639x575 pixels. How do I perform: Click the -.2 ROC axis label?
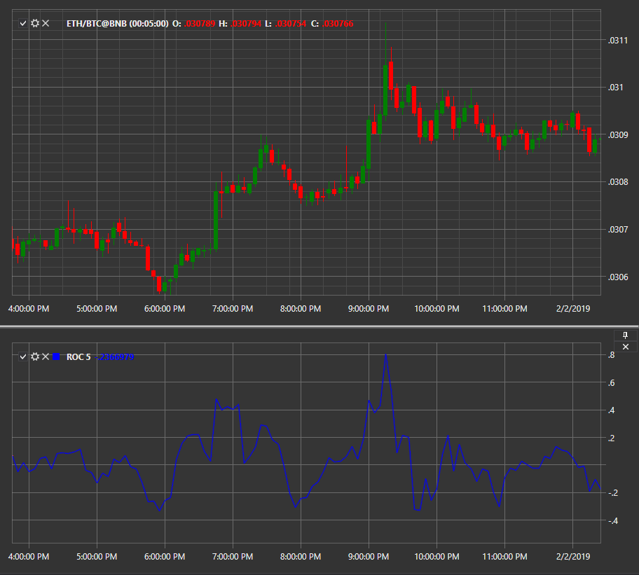612,493
